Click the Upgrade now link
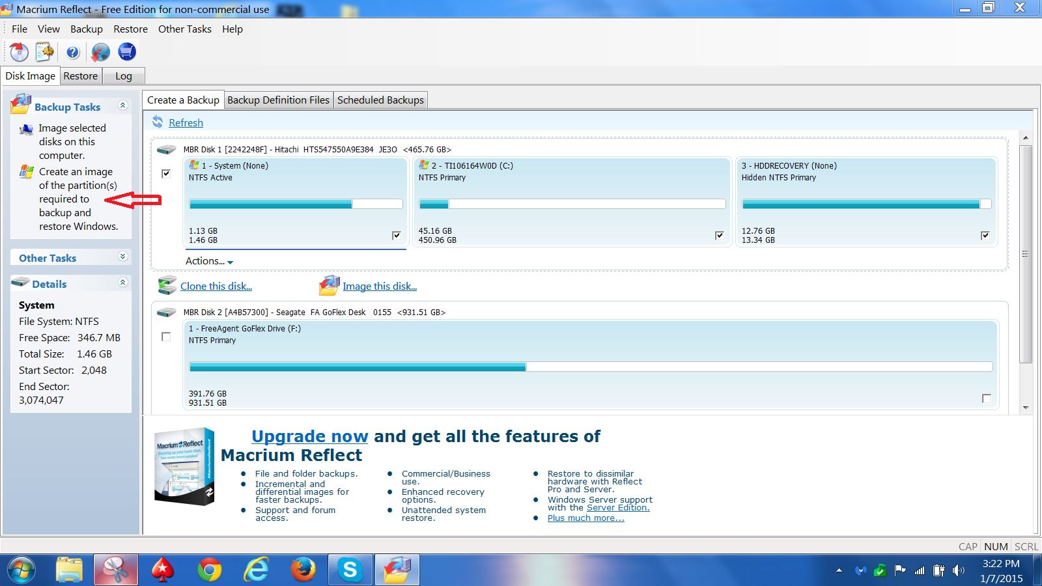Screen dimensions: 1042x586 (x=310, y=436)
